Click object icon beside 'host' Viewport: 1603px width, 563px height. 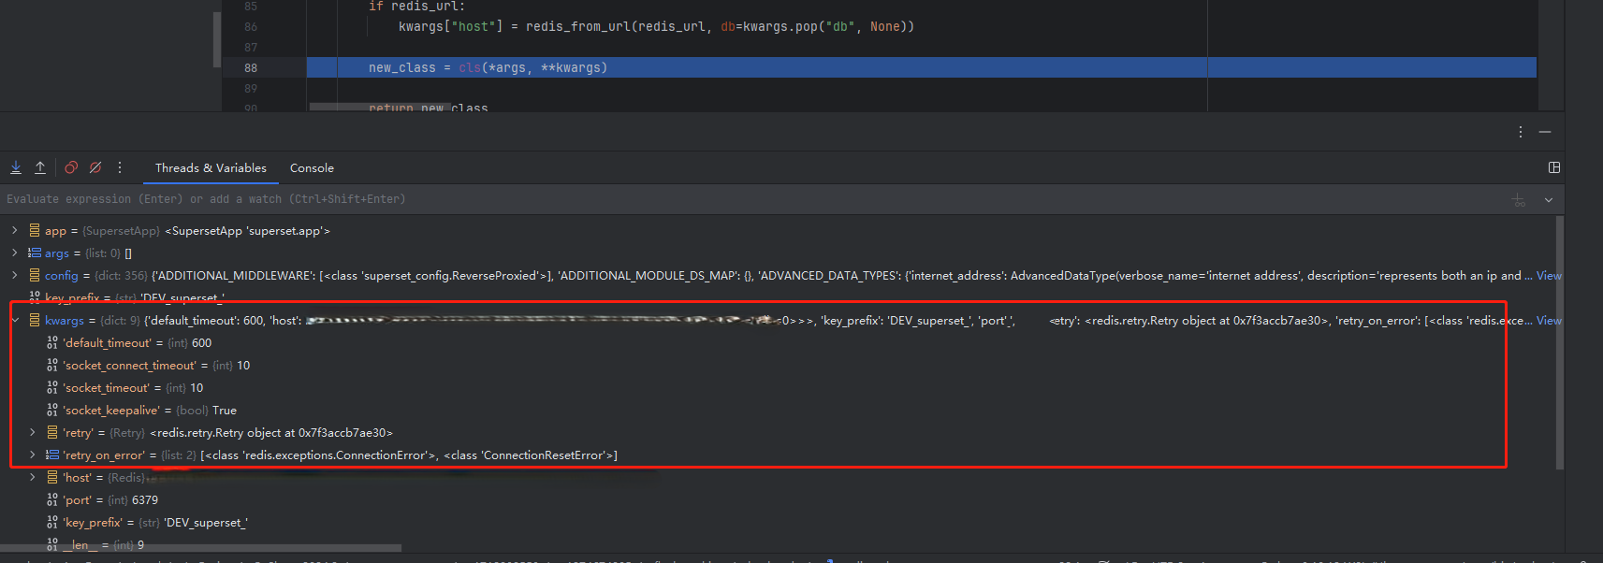pos(52,477)
